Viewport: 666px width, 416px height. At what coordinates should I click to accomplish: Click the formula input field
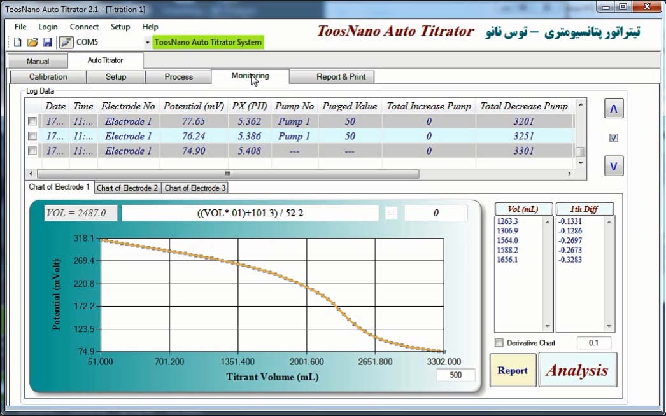coord(250,213)
